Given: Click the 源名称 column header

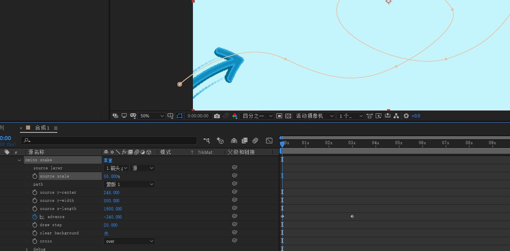Looking at the screenshot, I should point(36,152).
